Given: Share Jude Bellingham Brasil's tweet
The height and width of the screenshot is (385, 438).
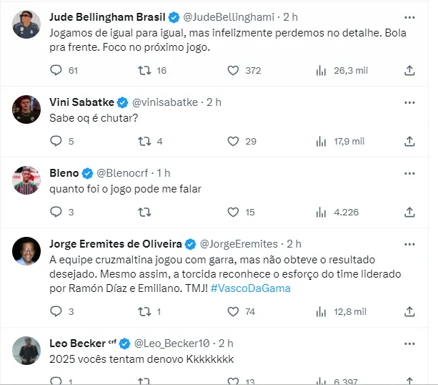Looking at the screenshot, I should pyautogui.click(x=409, y=70).
